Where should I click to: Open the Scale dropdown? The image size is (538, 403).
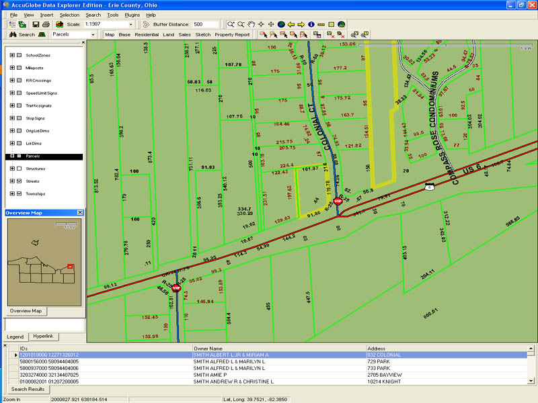130,24
